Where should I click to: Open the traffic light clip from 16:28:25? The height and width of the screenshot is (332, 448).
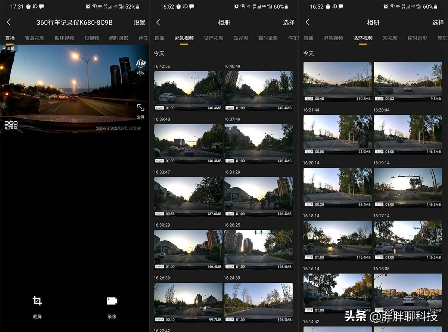(258, 250)
